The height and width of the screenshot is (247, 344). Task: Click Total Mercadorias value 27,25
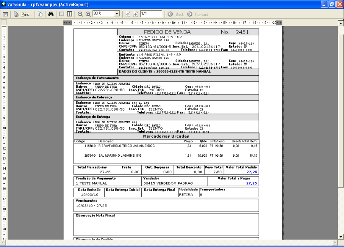[105, 172]
